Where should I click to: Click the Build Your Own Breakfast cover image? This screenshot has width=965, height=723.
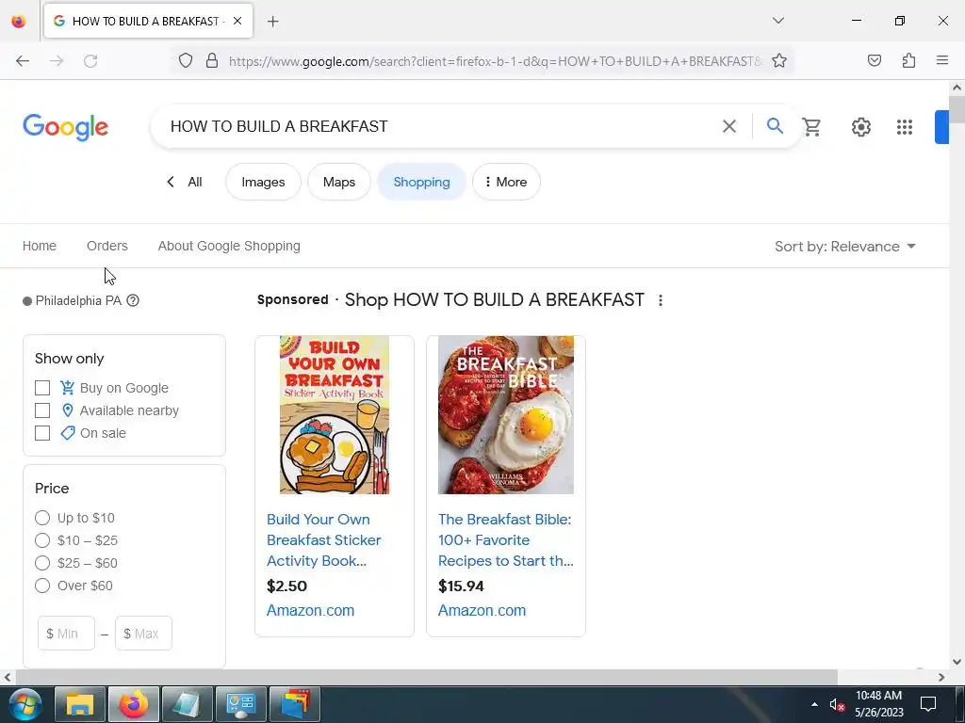(x=335, y=415)
